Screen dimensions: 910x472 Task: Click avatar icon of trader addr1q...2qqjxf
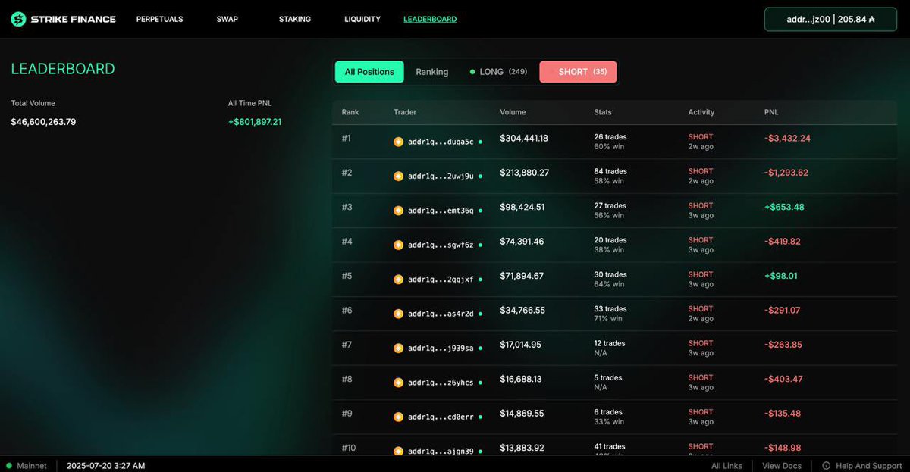click(x=398, y=280)
